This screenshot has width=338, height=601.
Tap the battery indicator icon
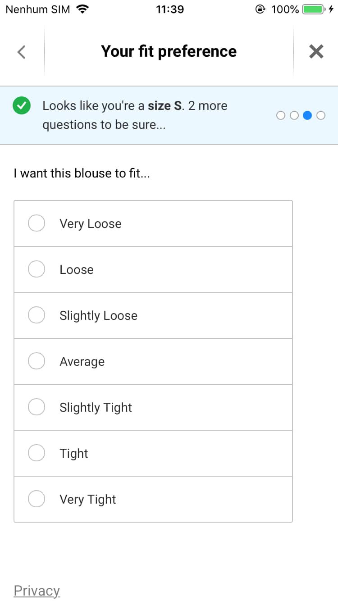click(313, 9)
